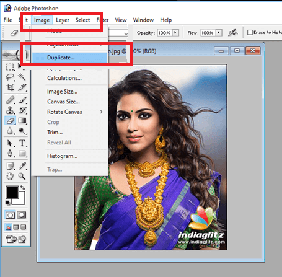Viewport: 282px width, 277px height.
Task: Open the Flow slider arrow
Action: (x=219, y=33)
